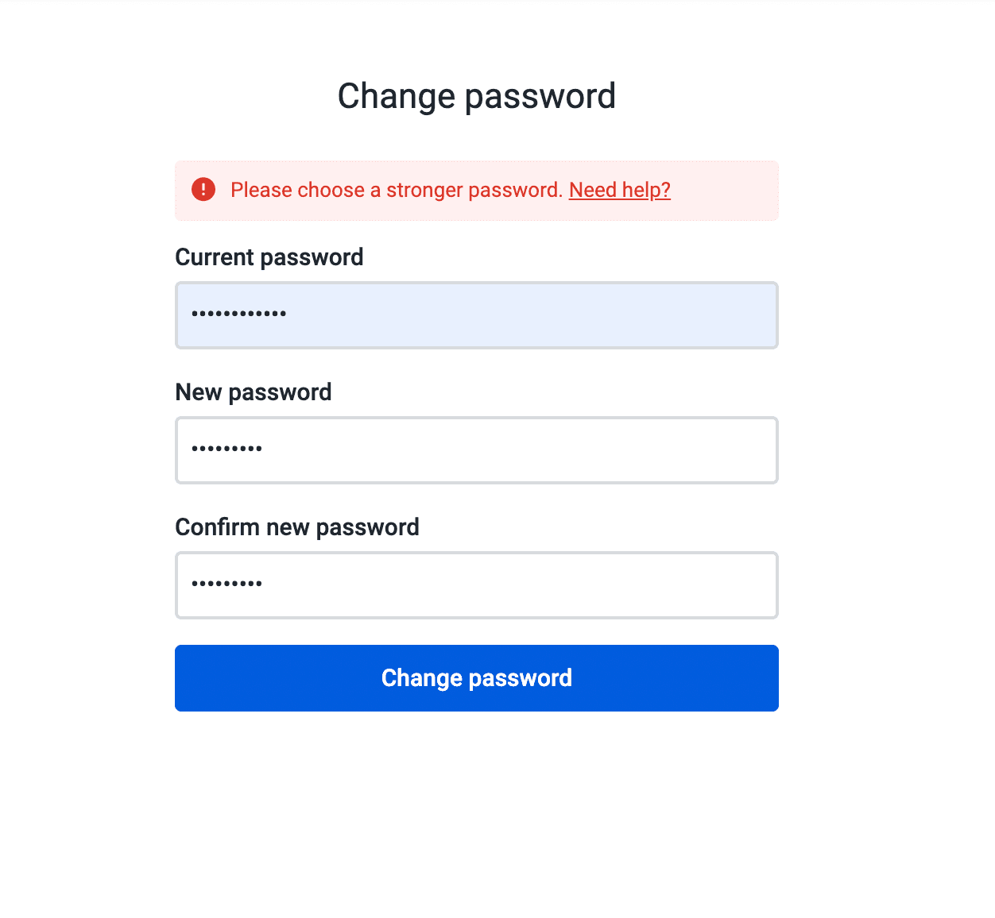Click the masked dots in New password
995x918 pixels.
226,449
